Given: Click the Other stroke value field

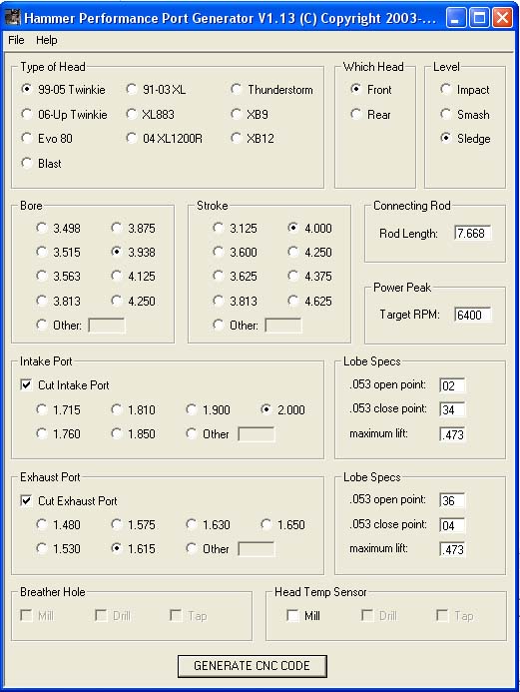Looking at the screenshot, I should click(x=283, y=326).
